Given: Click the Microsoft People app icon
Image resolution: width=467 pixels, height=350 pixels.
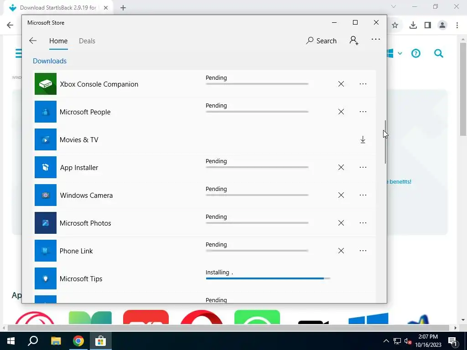Looking at the screenshot, I should click(45, 112).
